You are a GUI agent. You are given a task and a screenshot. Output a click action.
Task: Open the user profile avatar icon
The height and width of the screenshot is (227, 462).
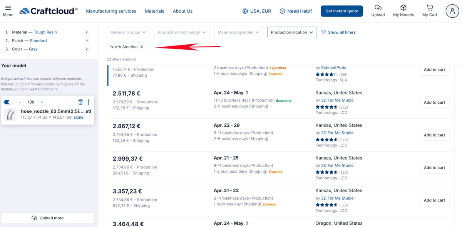(x=452, y=11)
